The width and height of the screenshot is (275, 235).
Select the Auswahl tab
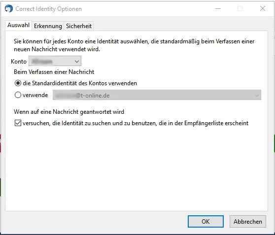[18, 25]
